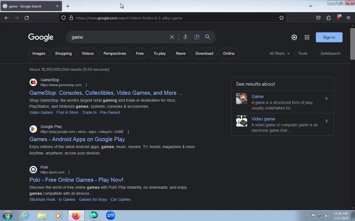The width and height of the screenshot is (355, 221).
Task: Click the Google Play favicon
Action: pyautogui.click(x=33, y=129)
